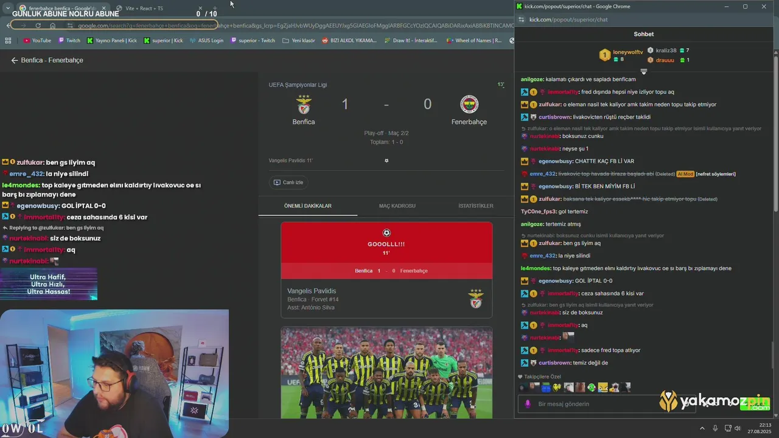Go back with the Benfica - Fenerbahçe arrow
Image resolution: width=779 pixels, height=438 pixels.
point(15,60)
